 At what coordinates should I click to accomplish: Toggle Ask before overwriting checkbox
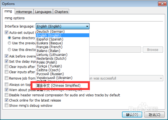6,56
